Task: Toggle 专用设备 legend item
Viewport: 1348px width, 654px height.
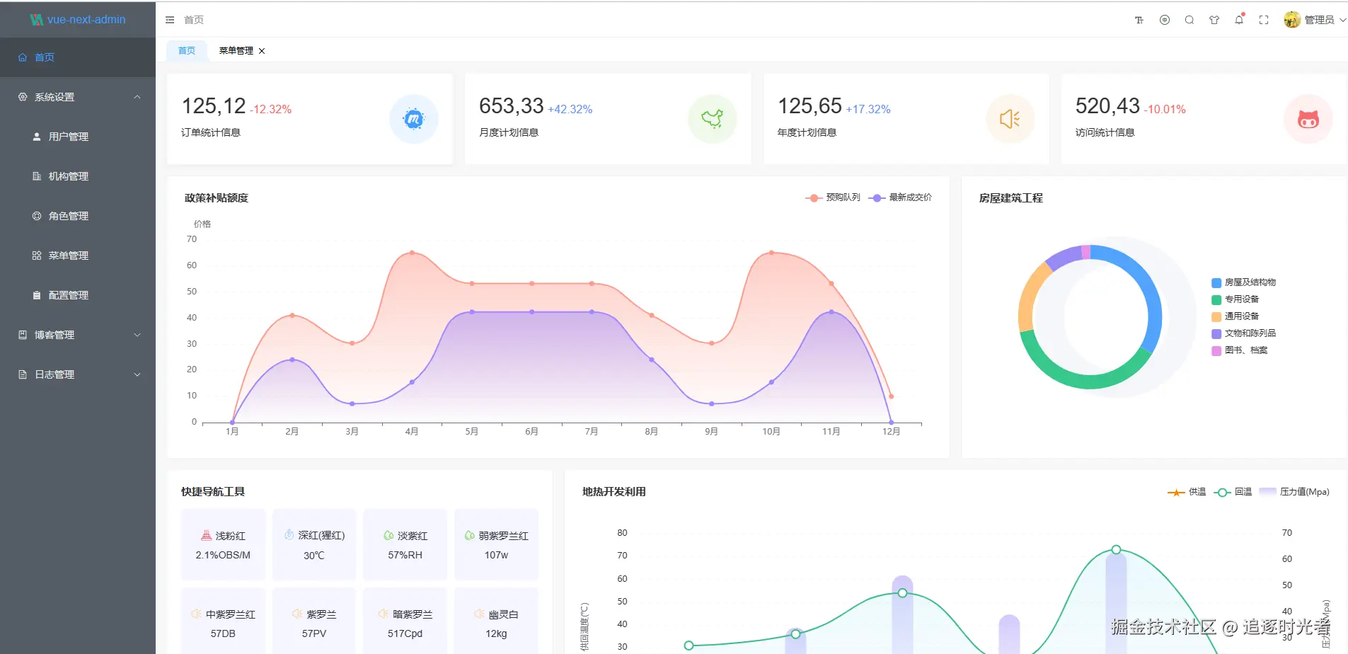Action: [1235, 299]
